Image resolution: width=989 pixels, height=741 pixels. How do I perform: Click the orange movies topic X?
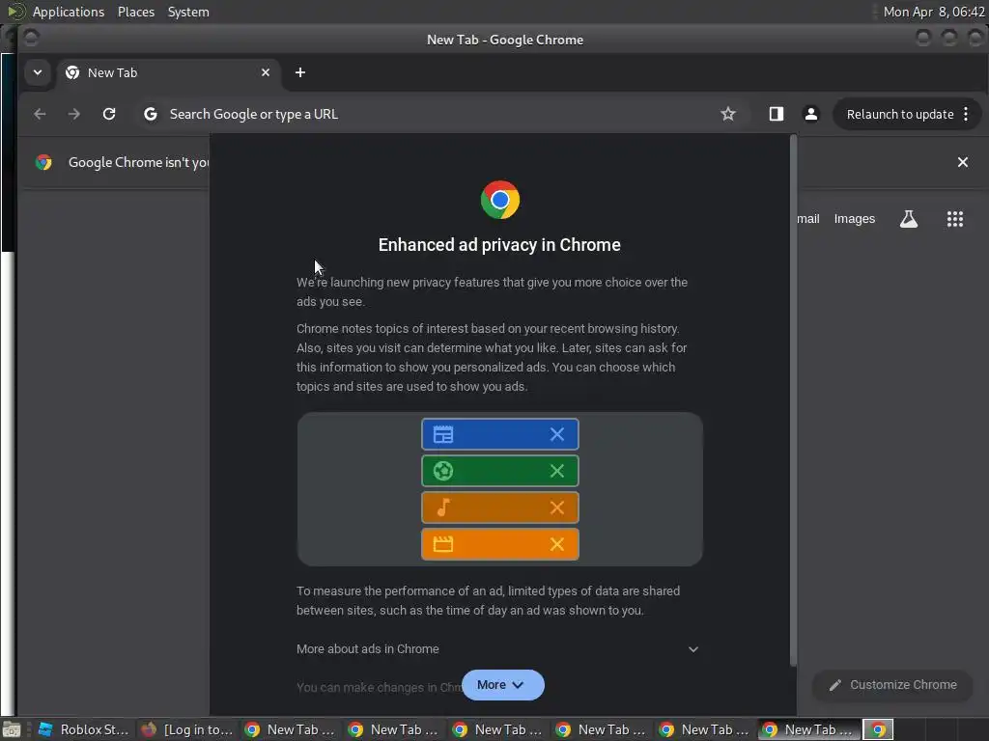[557, 544]
